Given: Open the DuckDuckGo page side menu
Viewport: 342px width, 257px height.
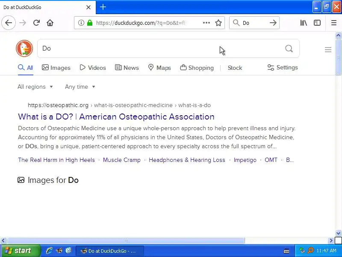Looking at the screenshot, I should [x=328, y=50].
